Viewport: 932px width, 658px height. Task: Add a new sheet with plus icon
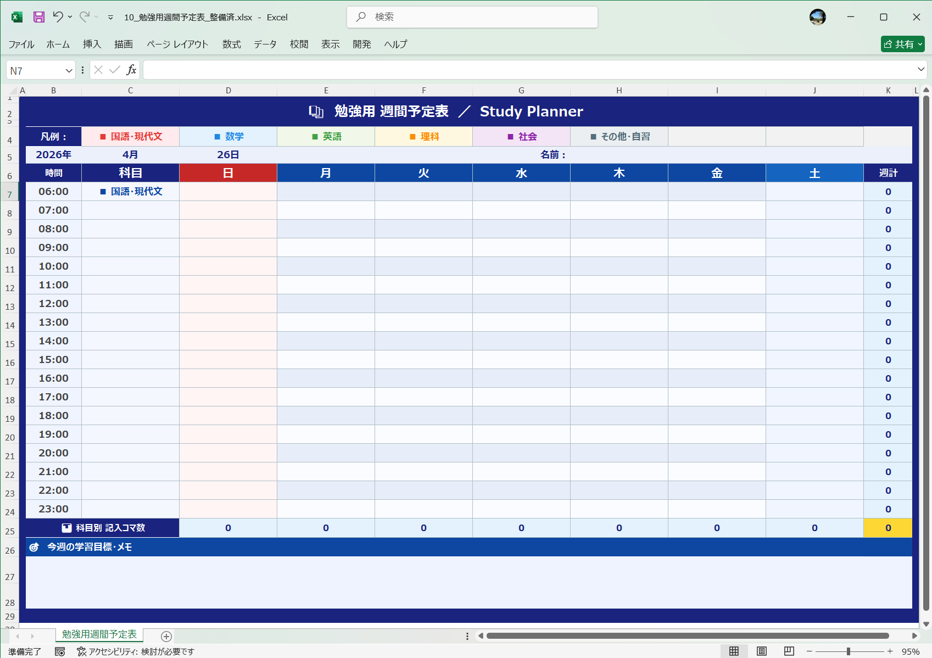[x=166, y=636]
